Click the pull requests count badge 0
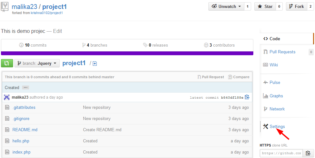The height and width of the screenshot is (158, 315). [x=311, y=52]
